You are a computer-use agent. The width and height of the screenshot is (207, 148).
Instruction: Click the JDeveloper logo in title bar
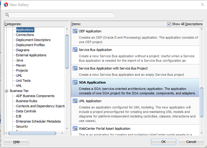pos(6,5)
